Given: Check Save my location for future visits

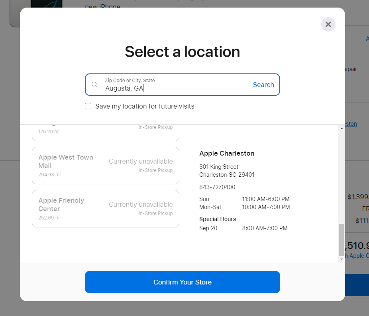Looking at the screenshot, I should pos(88,106).
